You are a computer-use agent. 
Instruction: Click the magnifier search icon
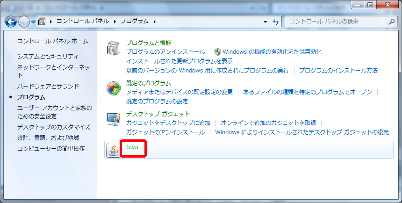pos(392,22)
